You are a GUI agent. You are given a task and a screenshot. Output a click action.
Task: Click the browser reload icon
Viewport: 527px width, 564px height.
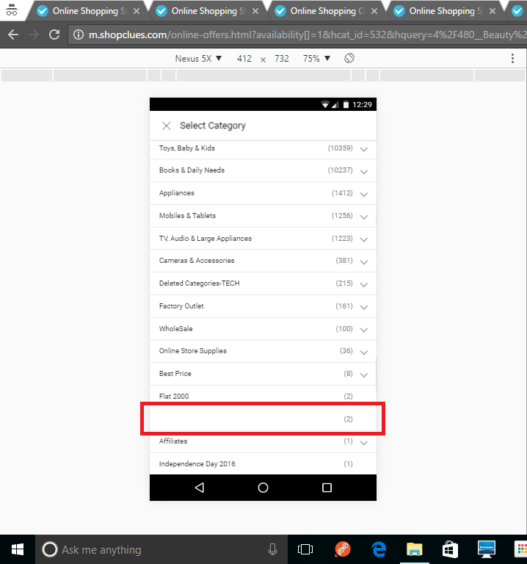[x=54, y=35]
